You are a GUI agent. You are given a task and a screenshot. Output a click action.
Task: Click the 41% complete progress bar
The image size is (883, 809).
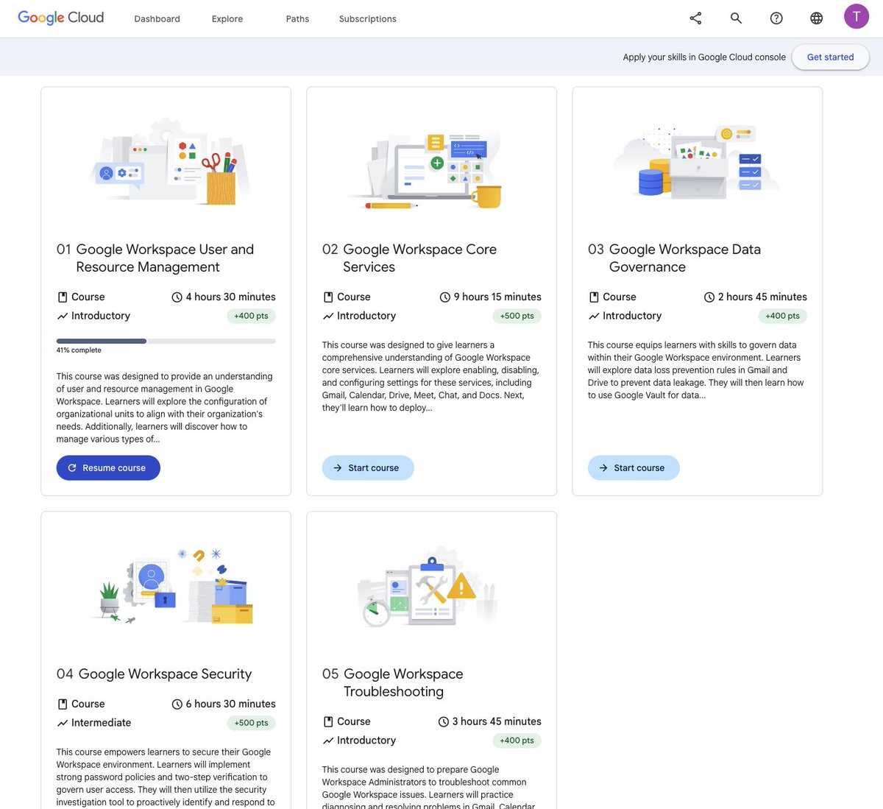[x=166, y=341]
